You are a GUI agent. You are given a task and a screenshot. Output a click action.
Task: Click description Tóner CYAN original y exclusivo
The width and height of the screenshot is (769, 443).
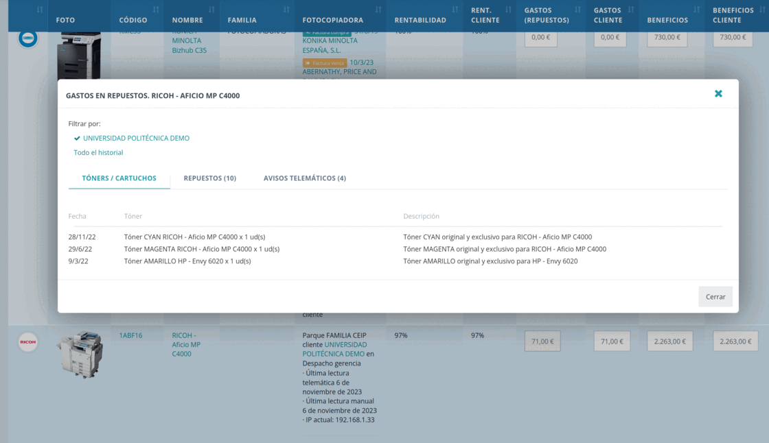click(497, 237)
